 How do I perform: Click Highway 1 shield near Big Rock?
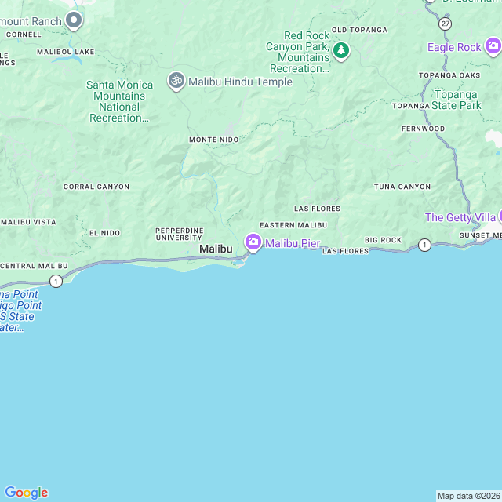[x=424, y=246]
